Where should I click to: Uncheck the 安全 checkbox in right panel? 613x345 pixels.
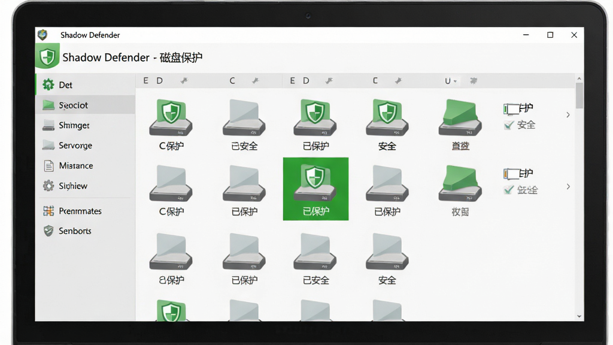coord(509,125)
